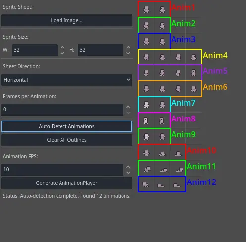Select second sprite frame in Anim3 row
This screenshot has height=242, width=246.
(162, 41)
